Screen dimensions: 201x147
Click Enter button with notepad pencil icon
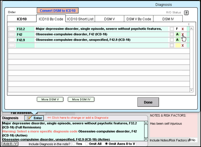pos(34,118)
